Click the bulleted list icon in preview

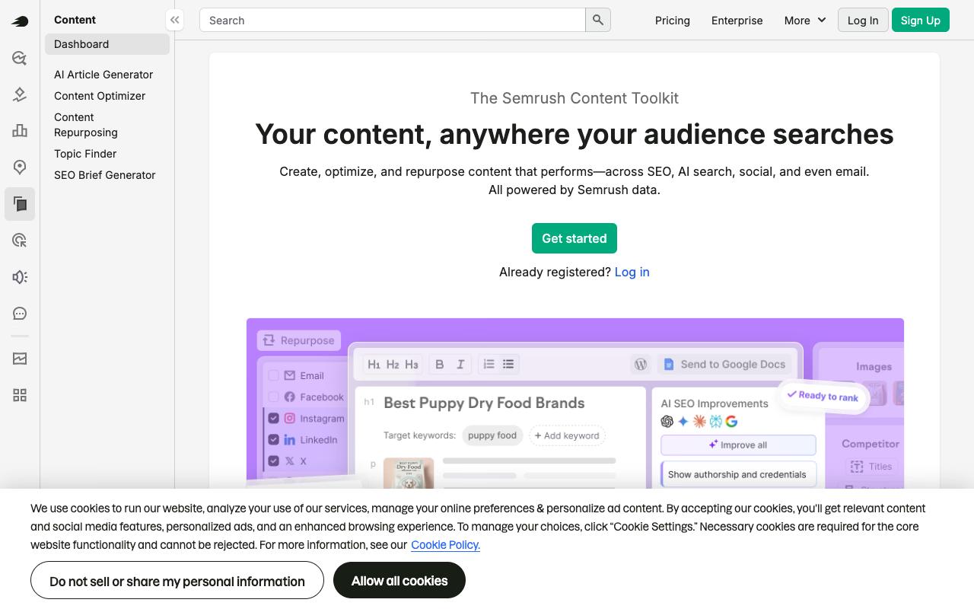[508, 364]
